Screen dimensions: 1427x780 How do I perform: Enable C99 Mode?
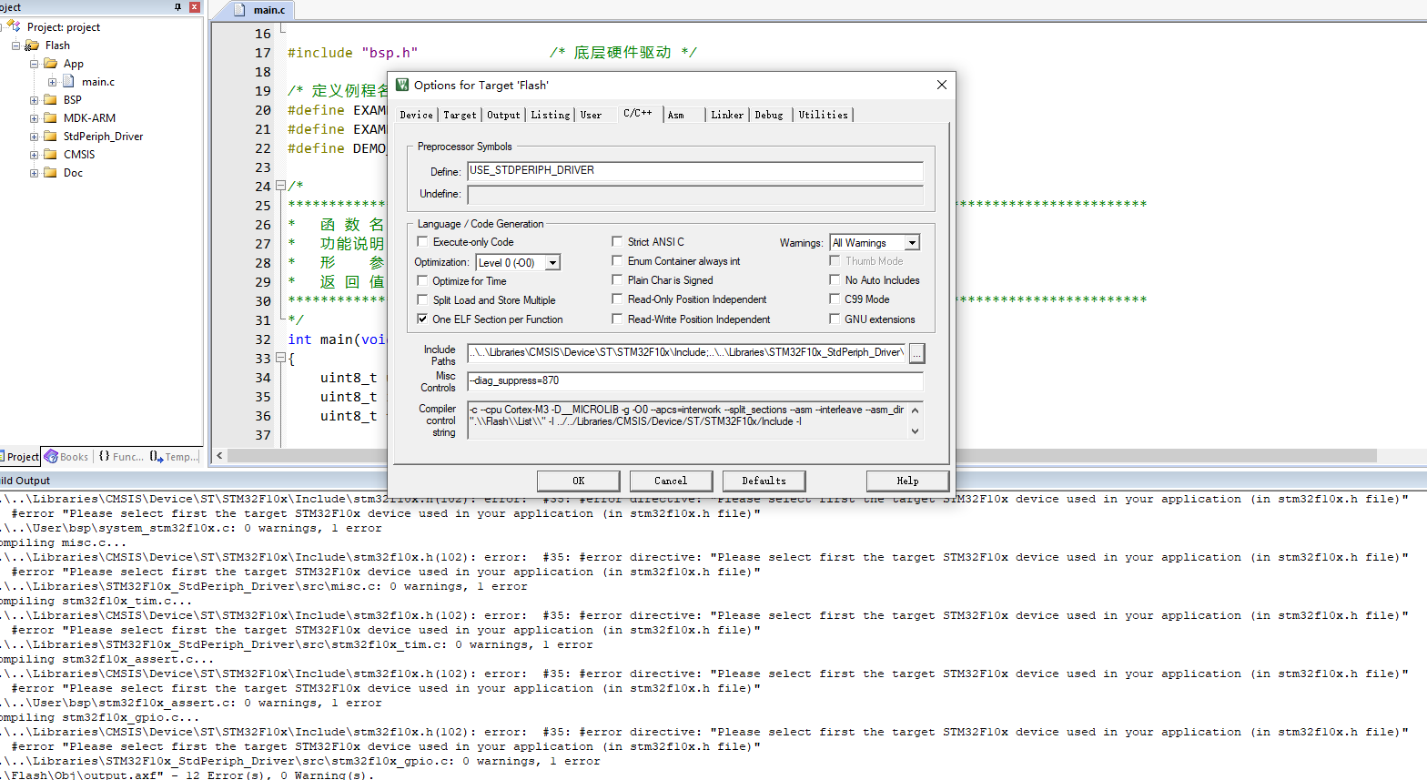[835, 299]
